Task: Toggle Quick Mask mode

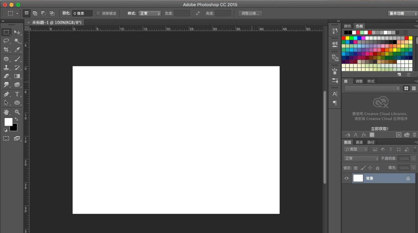Action: [x=6, y=138]
